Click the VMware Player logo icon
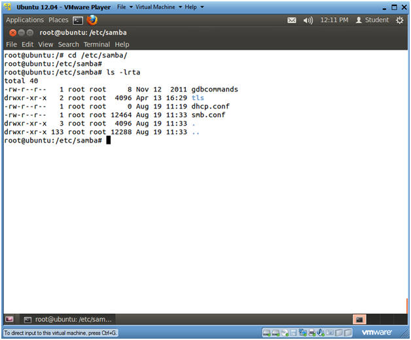Viewport: 411px width, 340px height. [x=8, y=7]
